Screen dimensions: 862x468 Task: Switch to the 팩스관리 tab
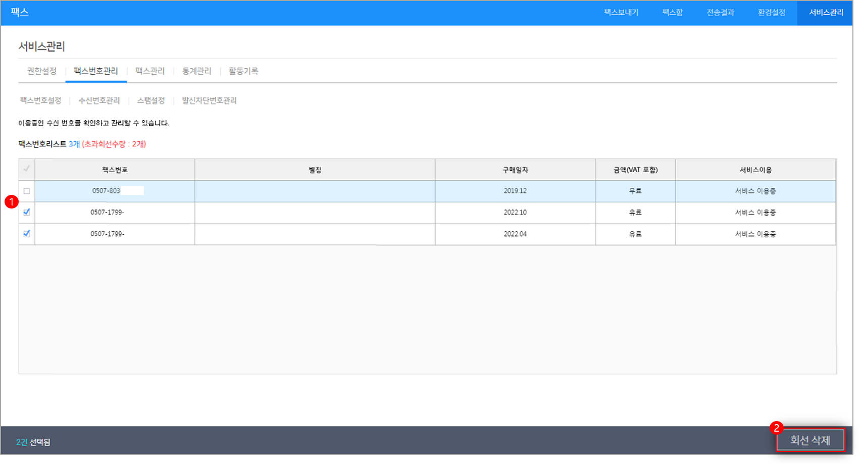click(150, 71)
